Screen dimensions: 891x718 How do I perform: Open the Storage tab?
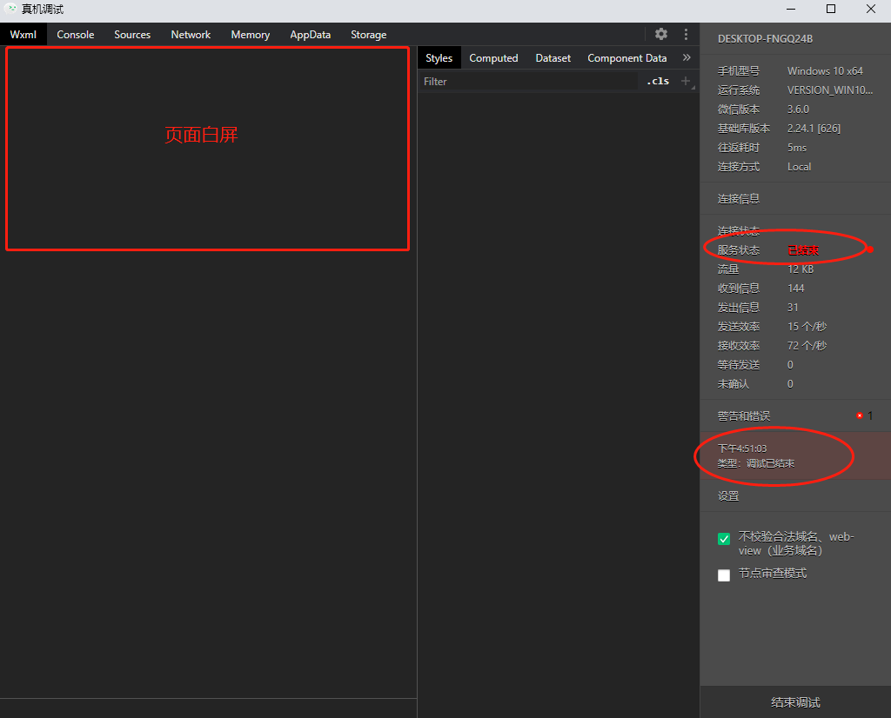pos(369,35)
